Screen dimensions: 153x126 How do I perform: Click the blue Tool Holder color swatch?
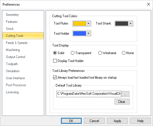coord(79,34)
